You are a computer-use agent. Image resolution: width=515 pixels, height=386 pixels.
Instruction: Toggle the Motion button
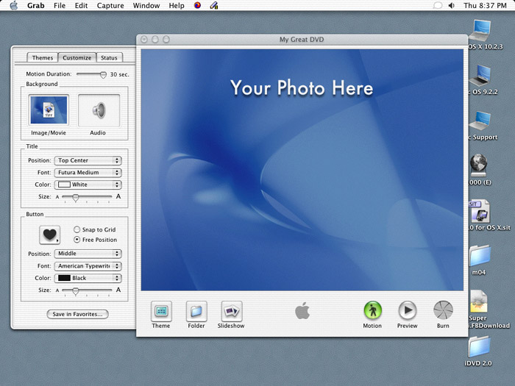[x=372, y=311]
